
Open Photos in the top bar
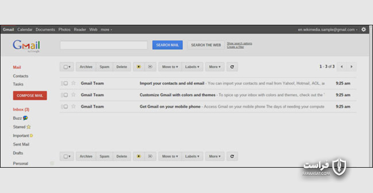pyautogui.click(x=65, y=30)
